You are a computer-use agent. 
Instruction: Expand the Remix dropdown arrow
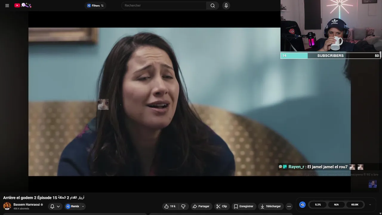[x=83, y=206]
